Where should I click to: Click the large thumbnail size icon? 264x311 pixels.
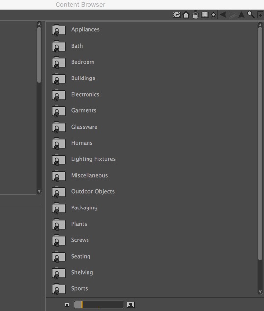(x=131, y=305)
